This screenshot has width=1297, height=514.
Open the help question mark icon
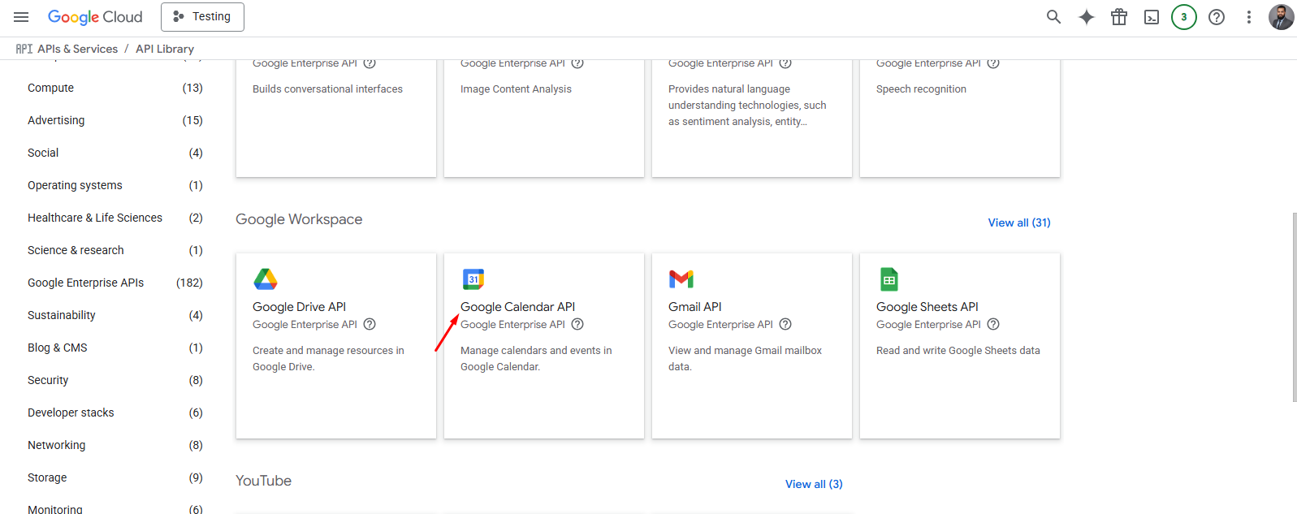pos(1216,17)
